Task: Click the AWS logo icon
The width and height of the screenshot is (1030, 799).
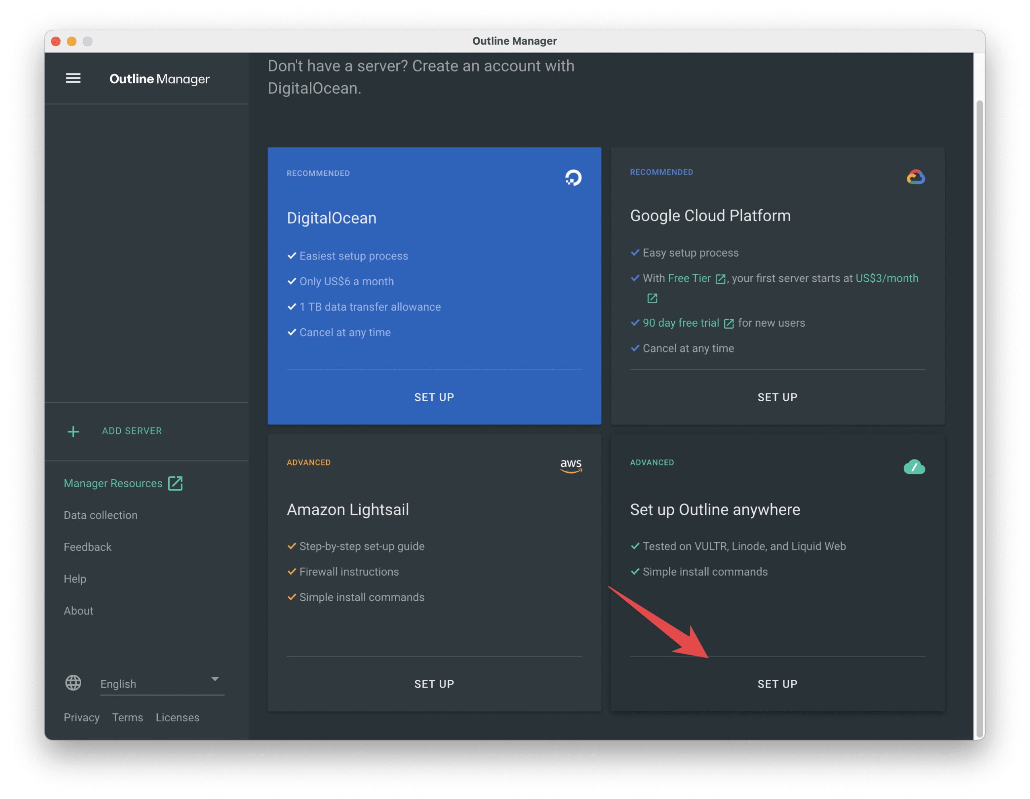Action: pyautogui.click(x=571, y=465)
